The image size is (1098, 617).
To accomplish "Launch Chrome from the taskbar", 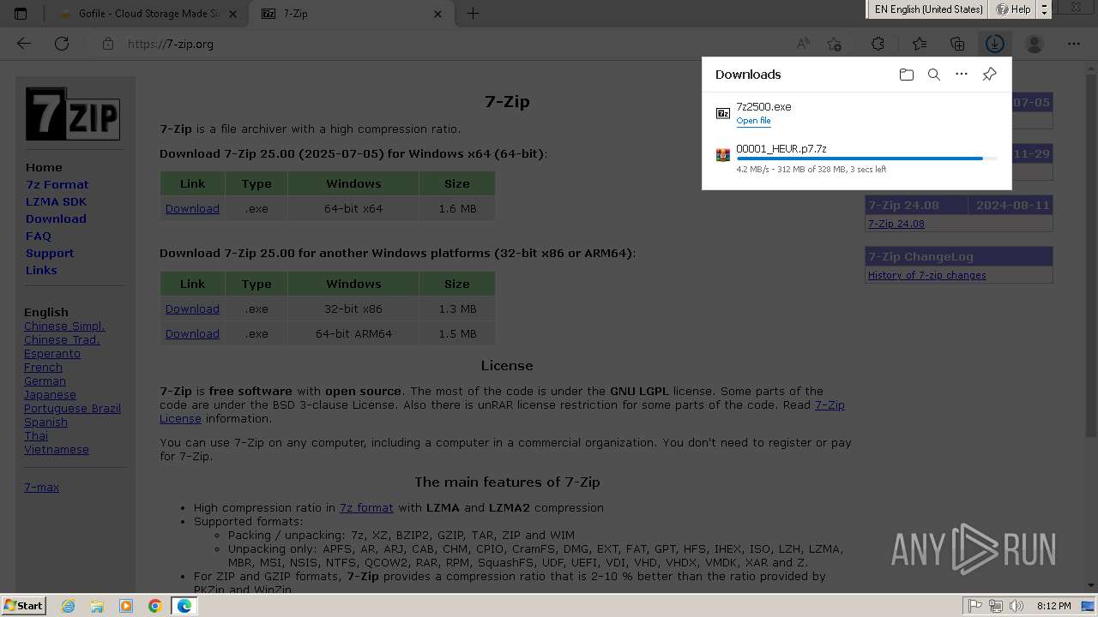I will [x=155, y=606].
